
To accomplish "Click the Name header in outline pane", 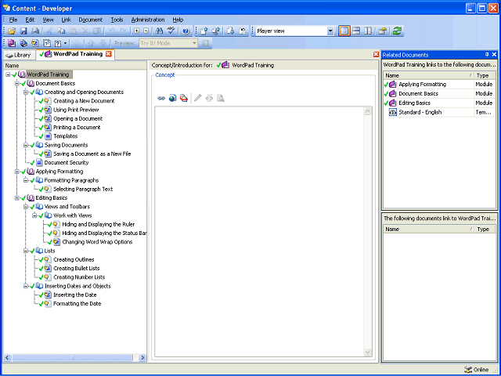I will click(75, 65).
